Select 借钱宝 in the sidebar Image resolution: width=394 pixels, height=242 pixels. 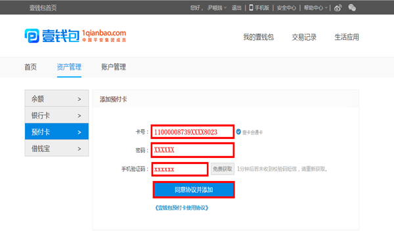(x=56, y=148)
